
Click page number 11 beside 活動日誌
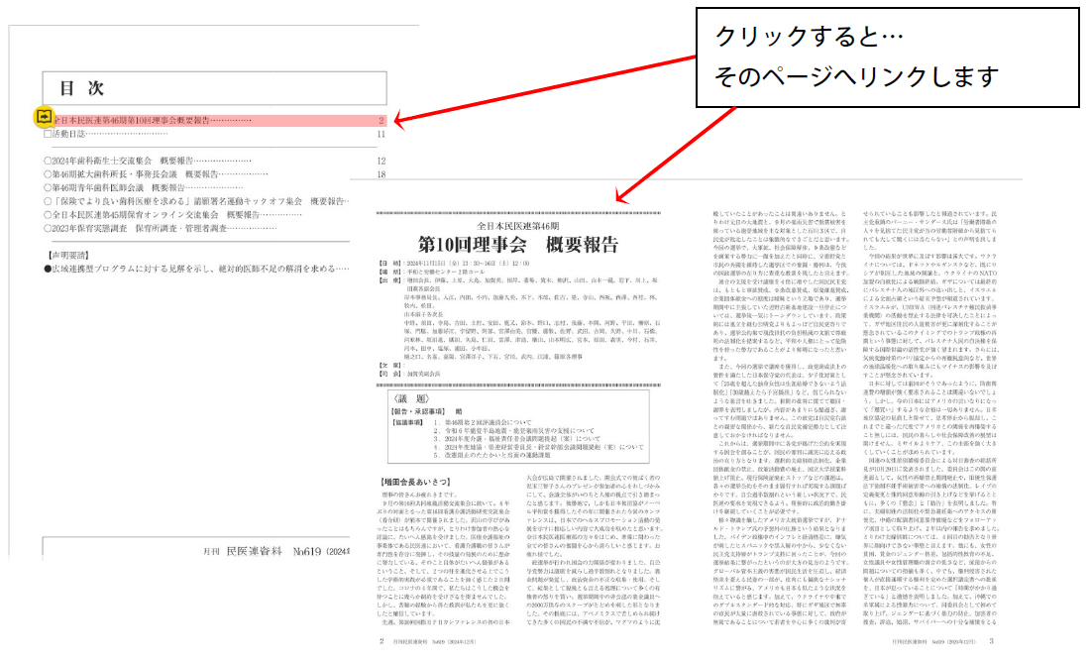(x=381, y=134)
